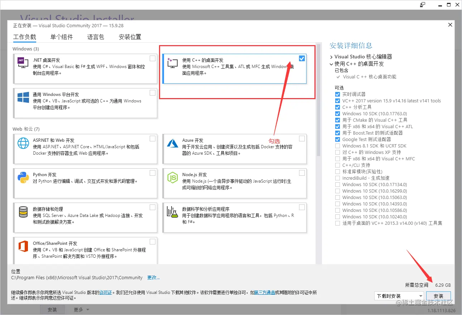Uncheck the C++ 分析工具 option
This screenshot has height=315, width=462.
[337, 107]
